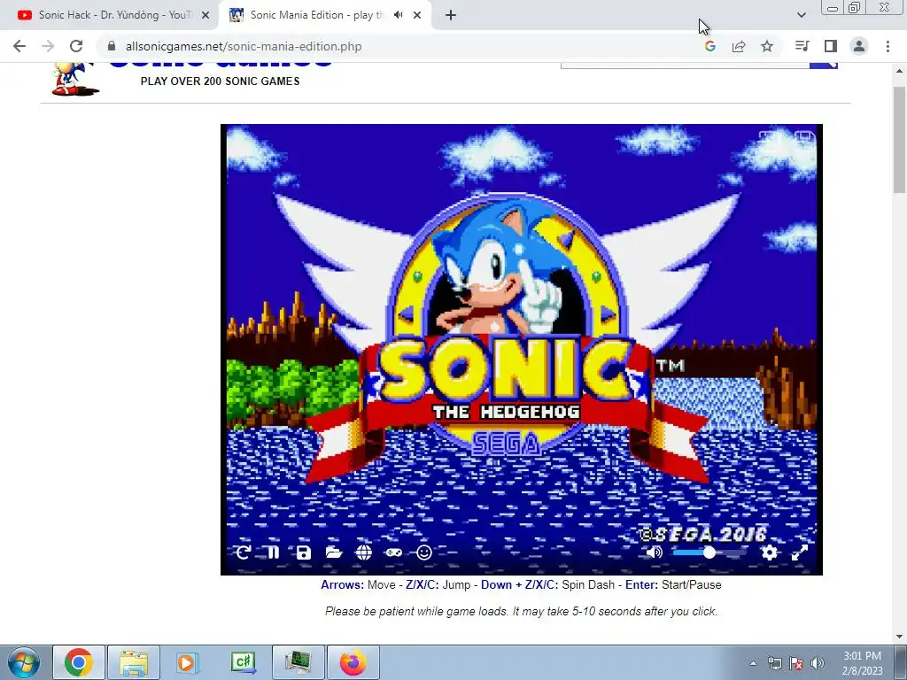
Task: Launch Firefox from the taskbar
Action: (x=353, y=662)
